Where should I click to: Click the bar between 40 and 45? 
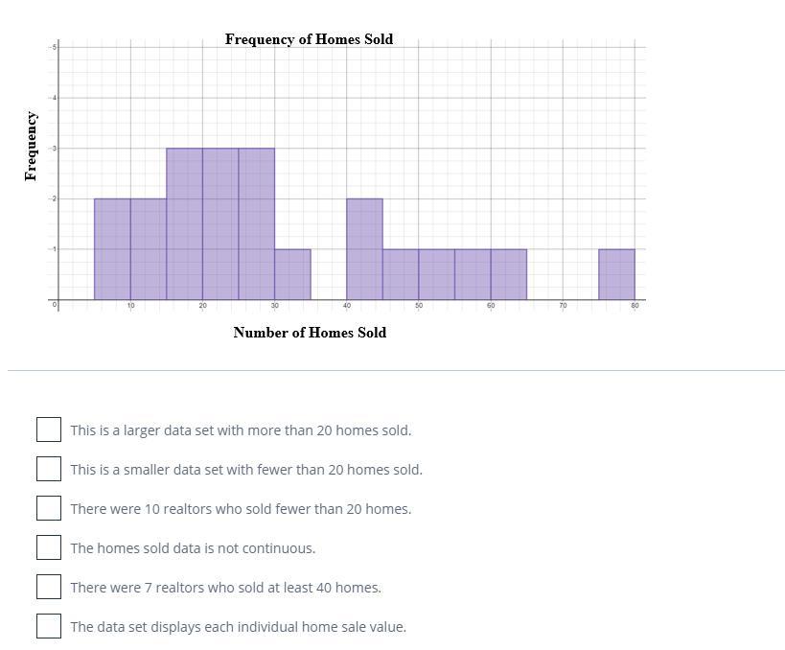pos(365,249)
